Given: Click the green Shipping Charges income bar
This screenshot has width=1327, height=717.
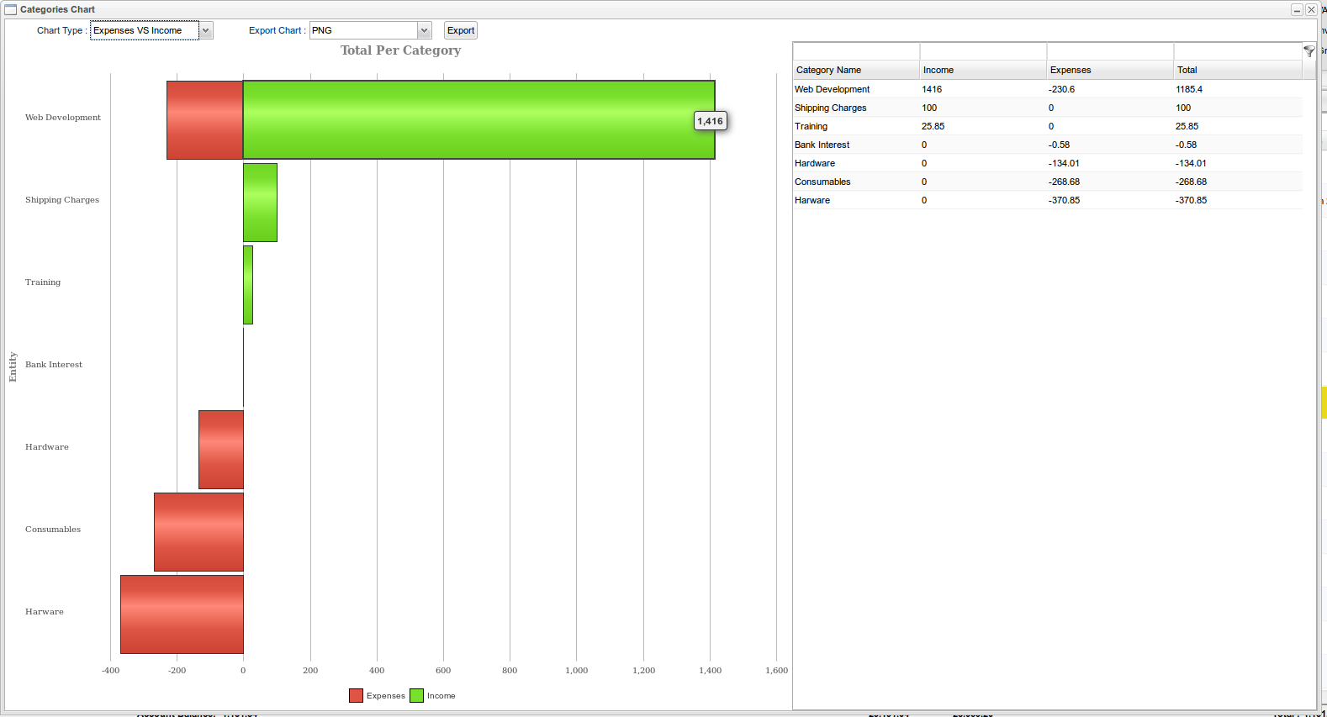Looking at the screenshot, I should [260, 203].
